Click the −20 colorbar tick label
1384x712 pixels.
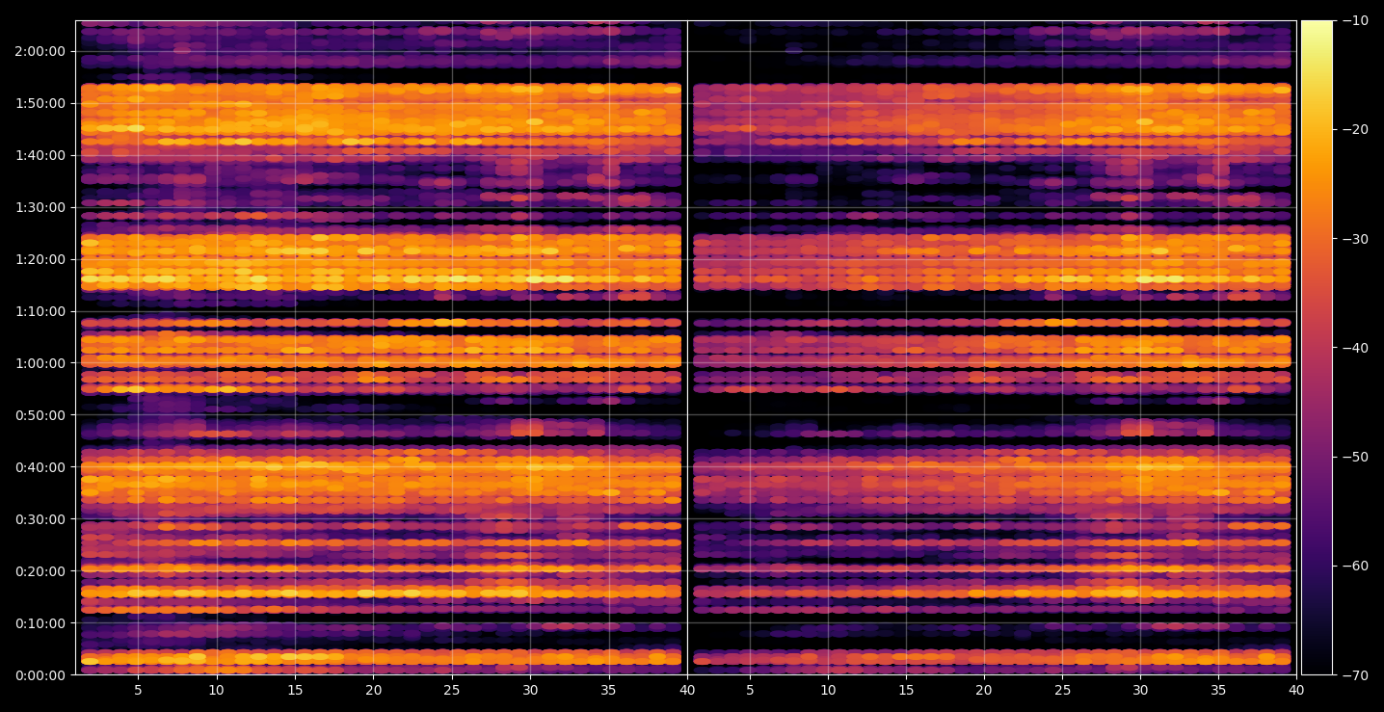click(1354, 130)
